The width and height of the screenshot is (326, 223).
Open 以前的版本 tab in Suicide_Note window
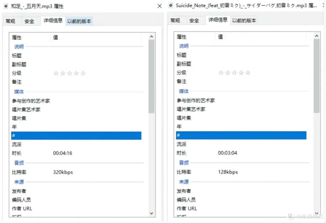[244, 21]
